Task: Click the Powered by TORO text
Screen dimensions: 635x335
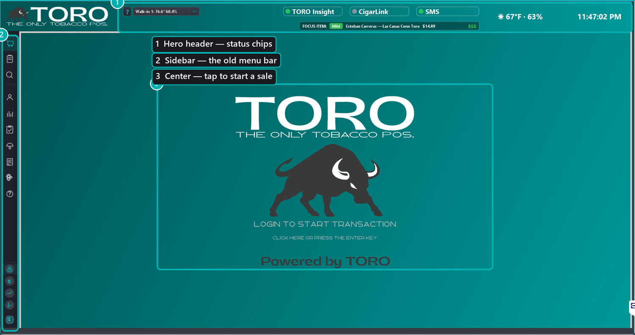Action: click(x=325, y=261)
